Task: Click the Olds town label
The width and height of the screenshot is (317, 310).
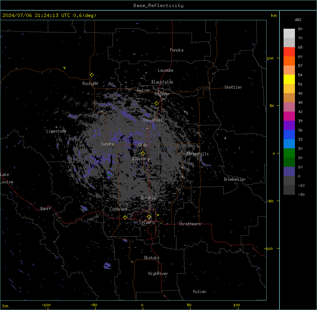Action: tap(143, 145)
